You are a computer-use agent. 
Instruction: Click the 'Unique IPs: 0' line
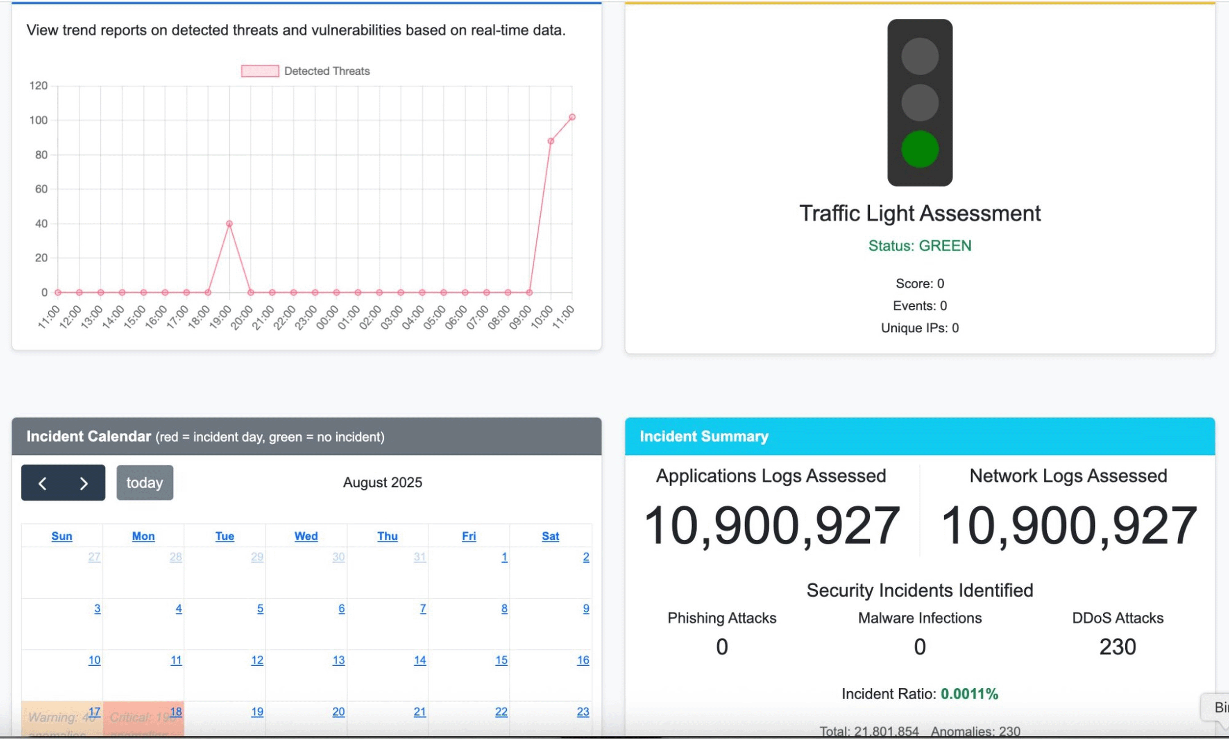click(920, 328)
